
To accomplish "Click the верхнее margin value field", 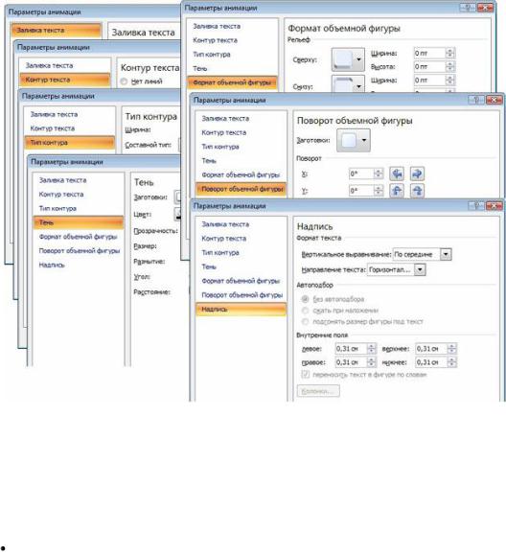I will (431, 349).
